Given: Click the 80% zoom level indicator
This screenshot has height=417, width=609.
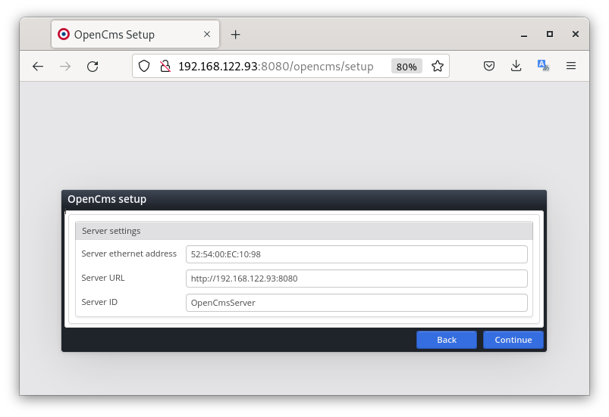Looking at the screenshot, I should coord(407,67).
